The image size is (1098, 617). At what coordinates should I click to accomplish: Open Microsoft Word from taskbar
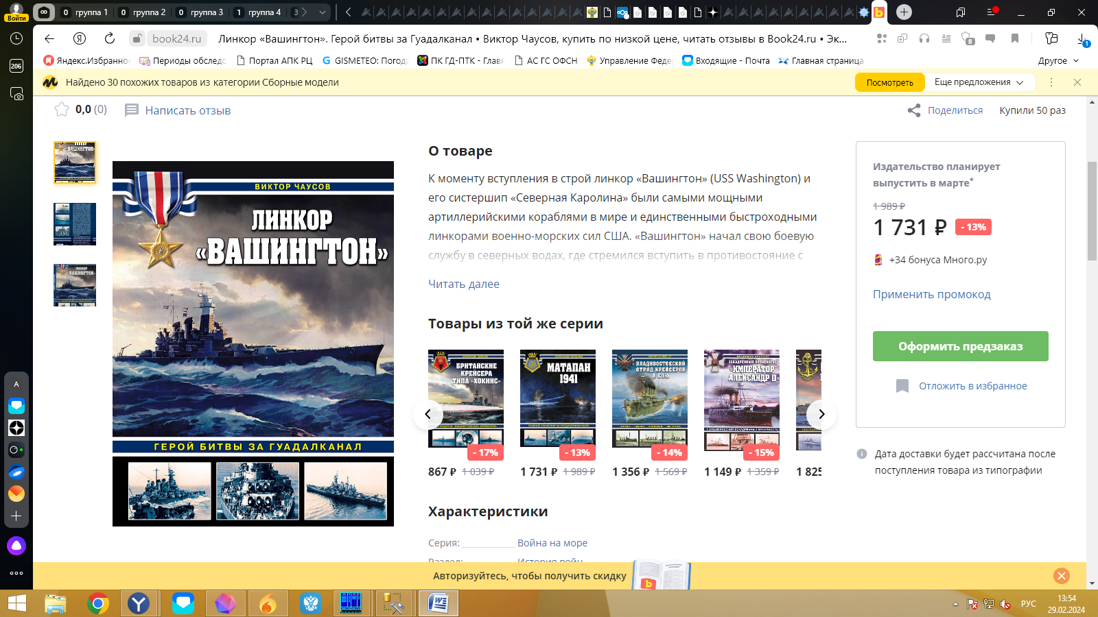438,603
